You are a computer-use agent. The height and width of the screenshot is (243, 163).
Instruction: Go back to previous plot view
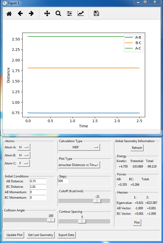(20, 14)
